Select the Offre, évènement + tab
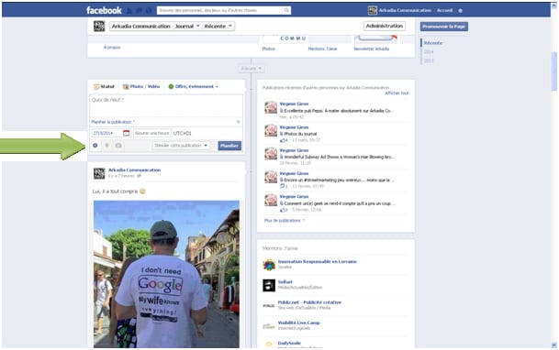The image size is (559, 350). pos(193,86)
